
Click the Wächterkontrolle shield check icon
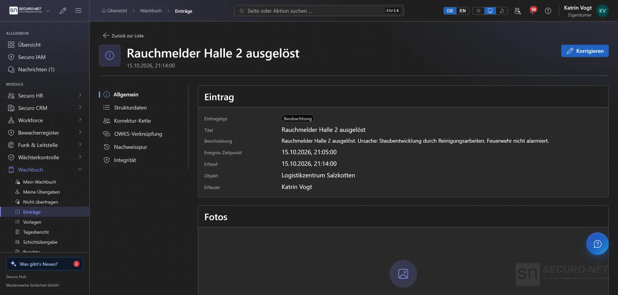11,157
